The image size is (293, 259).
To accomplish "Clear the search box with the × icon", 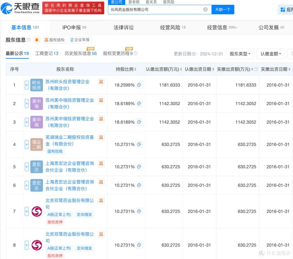I will [205, 9].
